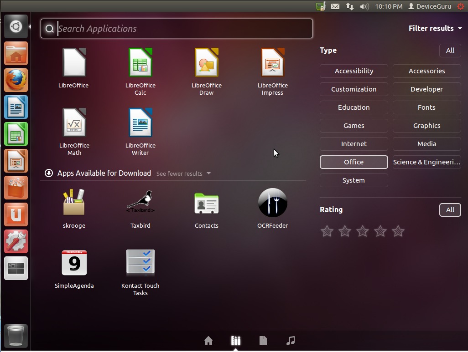Click All button for Rating filter
Screen dimensions: 468x352
[x=450, y=210]
